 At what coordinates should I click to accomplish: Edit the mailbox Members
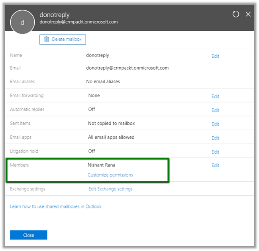215,165
